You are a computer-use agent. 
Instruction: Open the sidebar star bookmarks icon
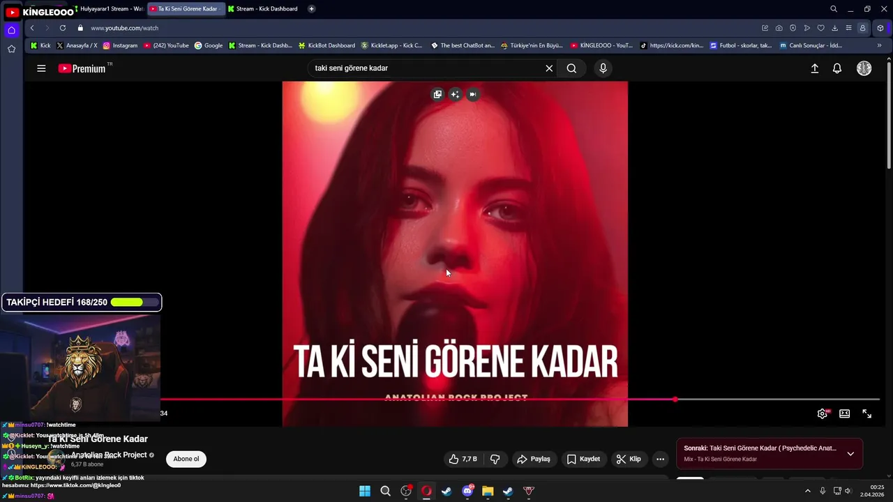11,49
